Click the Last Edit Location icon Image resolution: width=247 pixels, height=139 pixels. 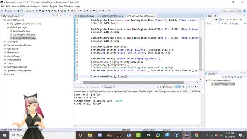pos(97,11)
